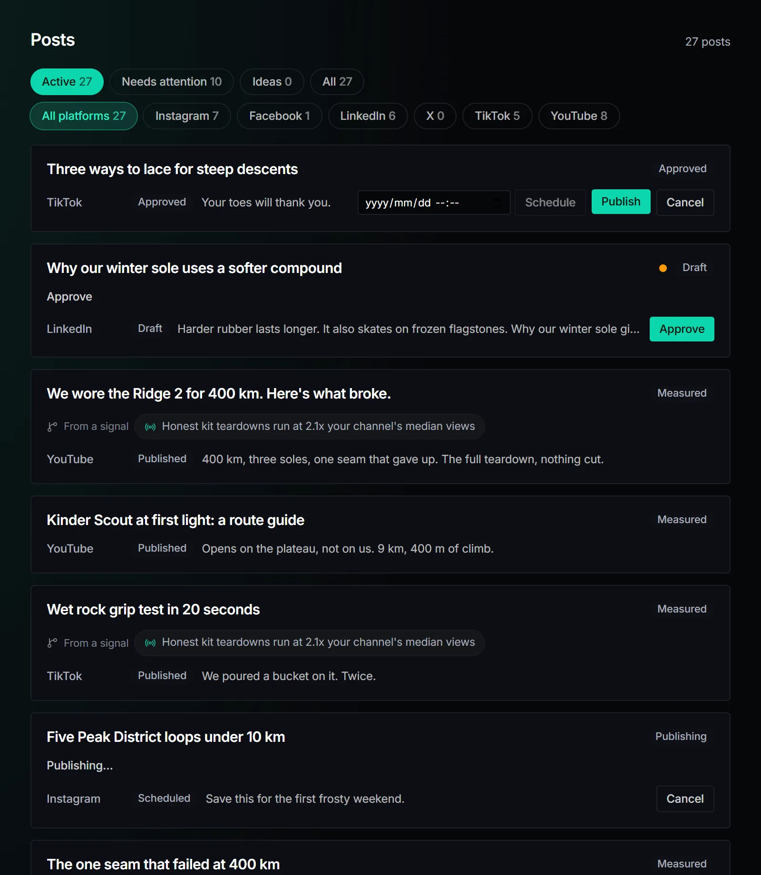Cancel the Five Peak District loops publishing
Viewport: 761px width, 875px height.
pyautogui.click(x=685, y=799)
